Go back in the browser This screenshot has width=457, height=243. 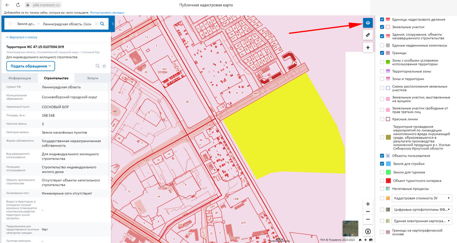click(x=7, y=5)
